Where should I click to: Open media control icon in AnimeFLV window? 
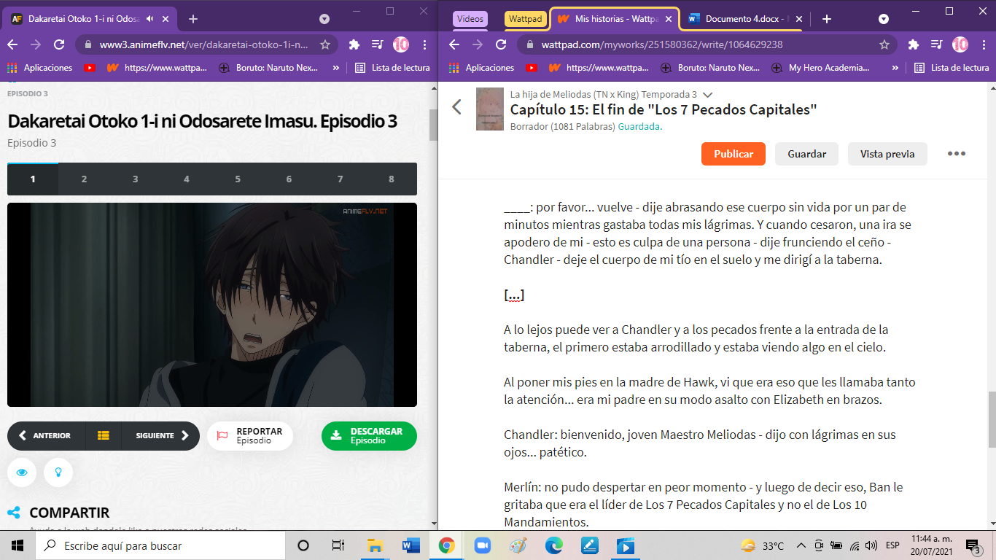pos(378,44)
